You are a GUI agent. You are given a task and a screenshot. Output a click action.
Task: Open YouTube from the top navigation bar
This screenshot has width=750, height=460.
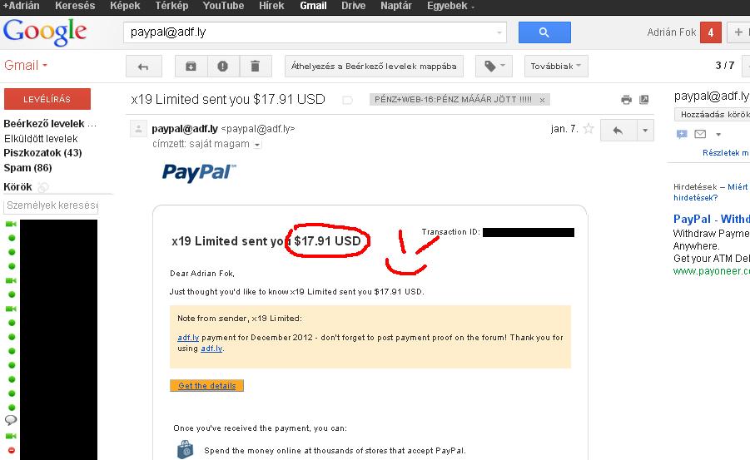point(223,6)
